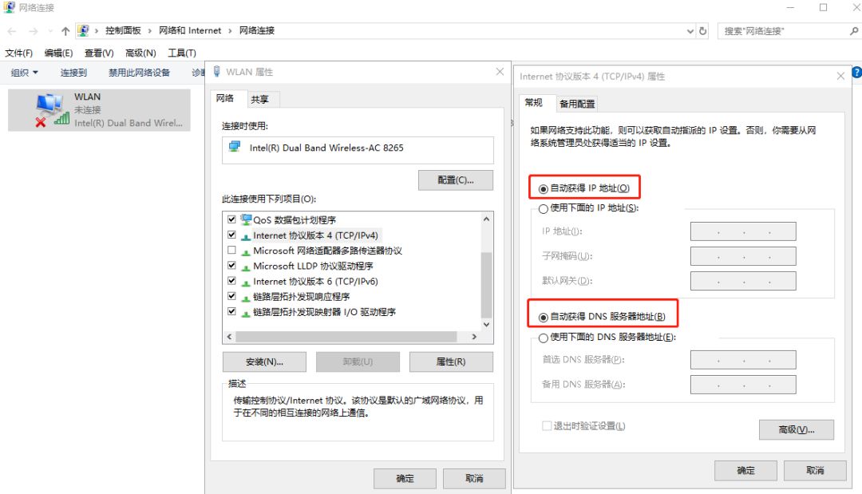Image resolution: width=862 pixels, height=494 pixels.
Task: Open the 组织 dropdown menu
Action: [25, 73]
